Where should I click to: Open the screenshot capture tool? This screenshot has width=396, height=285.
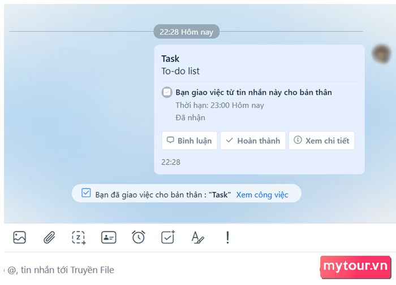coord(79,238)
